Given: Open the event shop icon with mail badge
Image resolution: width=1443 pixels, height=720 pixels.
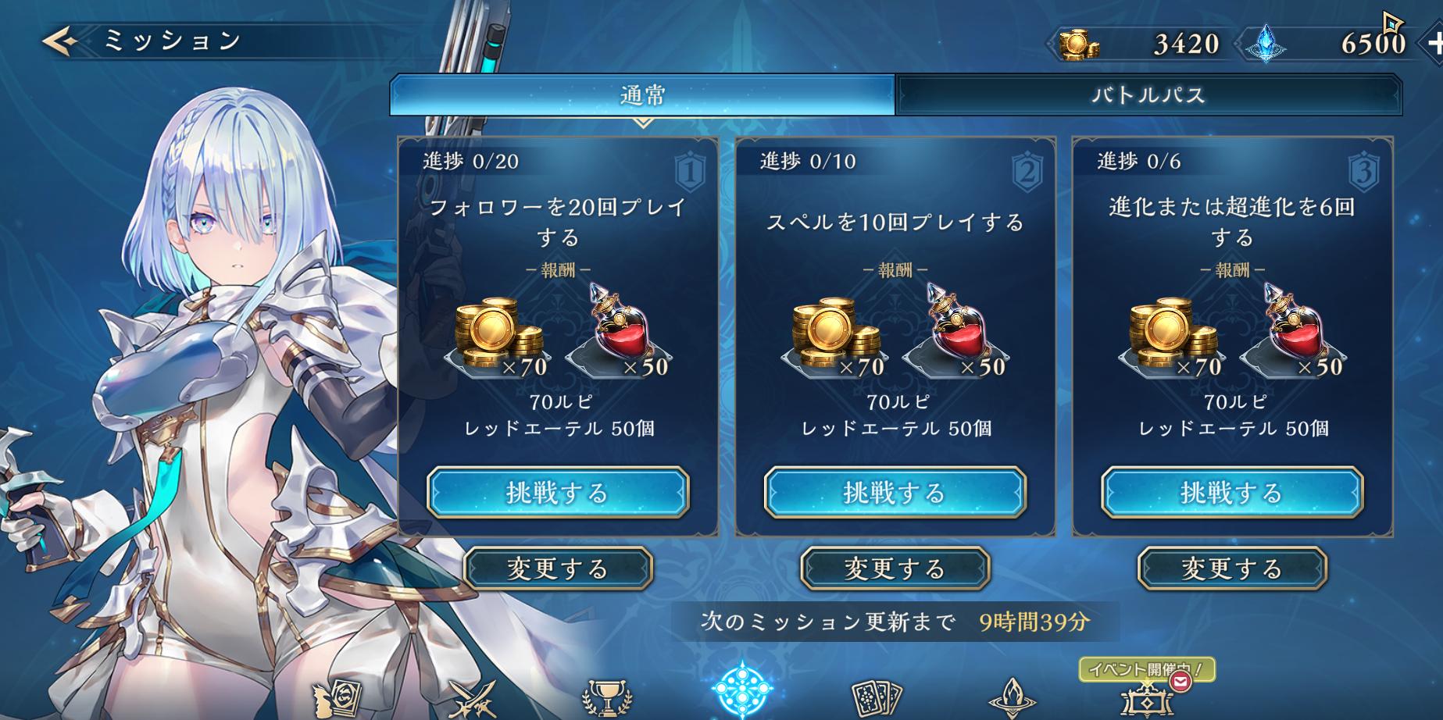Looking at the screenshot, I should coord(1145,696).
